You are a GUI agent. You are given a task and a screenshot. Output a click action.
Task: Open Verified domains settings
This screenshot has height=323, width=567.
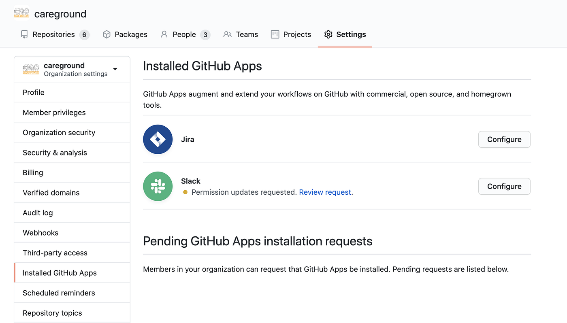coord(72,193)
